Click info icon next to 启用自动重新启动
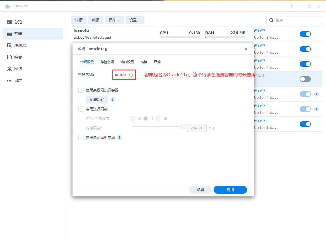The width and height of the screenshot is (326, 239). point(119,137)
